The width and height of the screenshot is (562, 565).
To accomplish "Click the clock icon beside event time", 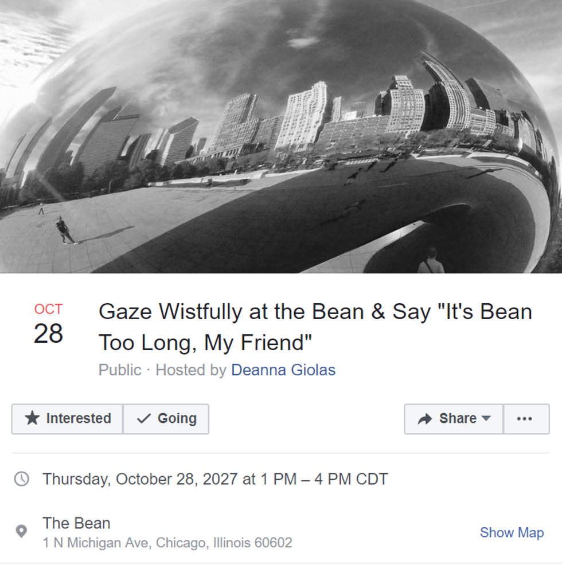I will [21, 479].
